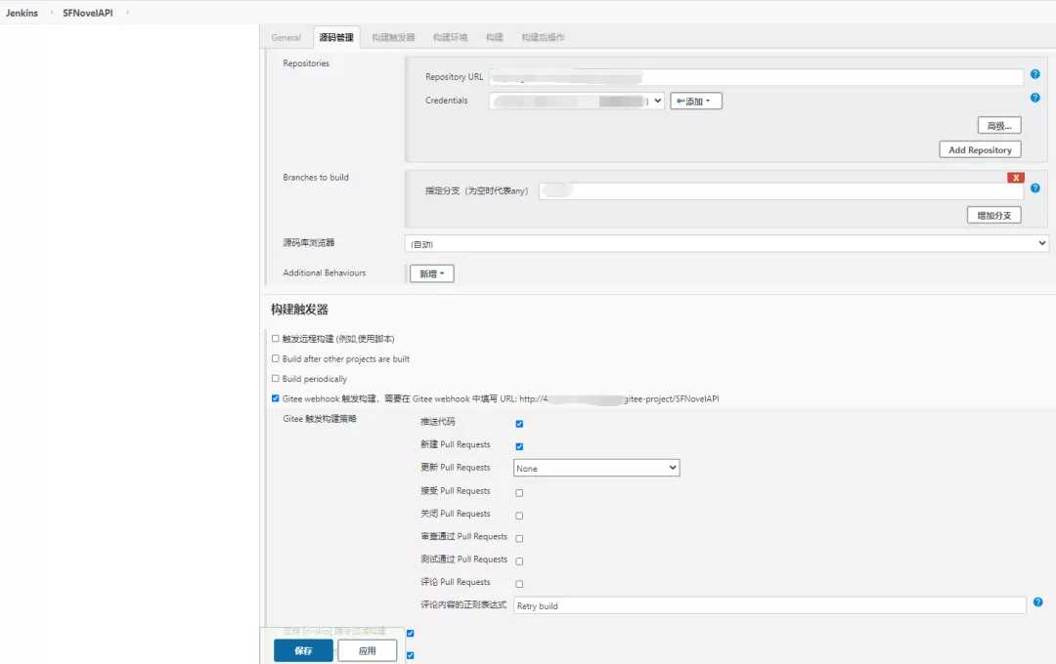Viewport: 1056px width, 664px height.
Task: Check the 评论 Pull Requests option
Action: click(x=519, y=583)
